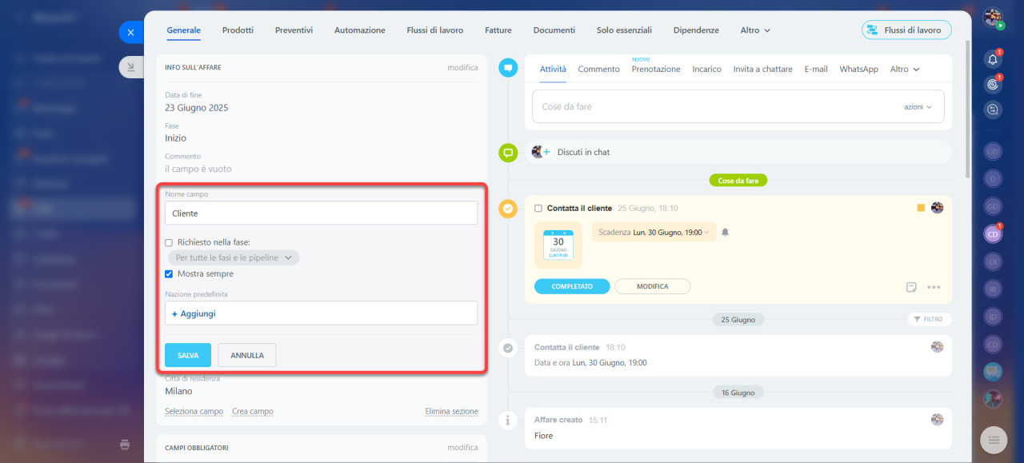Click the responsible user avatar on the activity card

(x=937, y=208)
